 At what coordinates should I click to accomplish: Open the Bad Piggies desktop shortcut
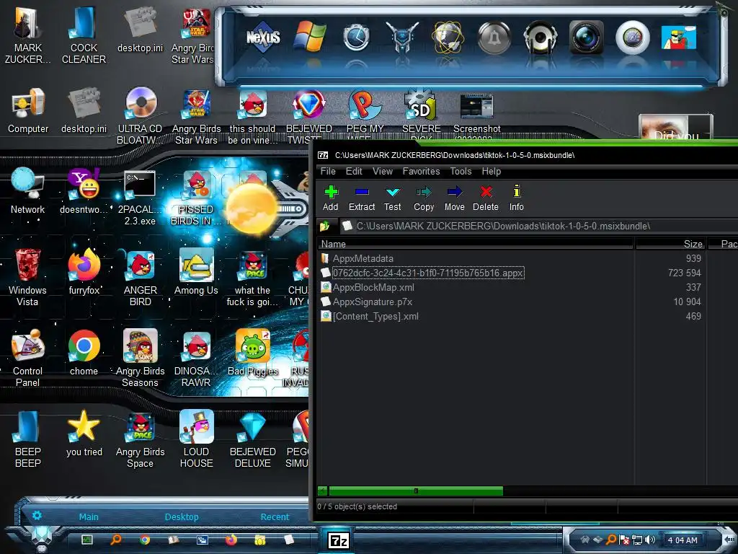click(x=253, y=352)
